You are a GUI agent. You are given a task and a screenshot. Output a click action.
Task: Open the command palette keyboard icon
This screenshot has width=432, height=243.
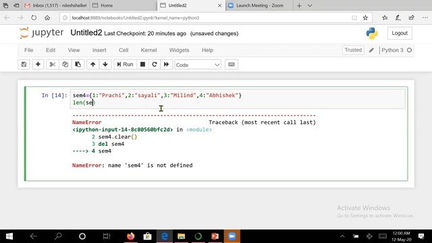(x=232, y=65)
